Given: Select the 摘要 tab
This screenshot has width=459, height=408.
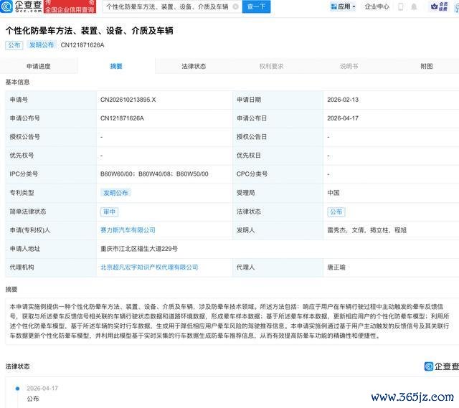Looking at the screenshot, I should [x=116, y=66].
